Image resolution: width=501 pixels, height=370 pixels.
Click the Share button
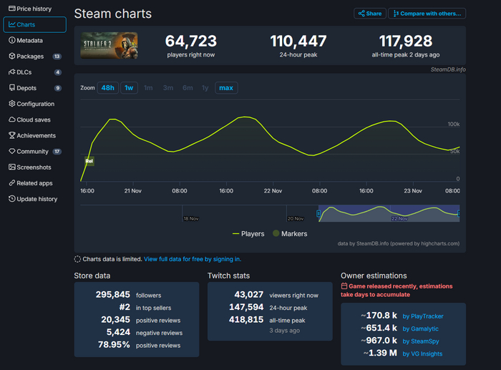370,14
